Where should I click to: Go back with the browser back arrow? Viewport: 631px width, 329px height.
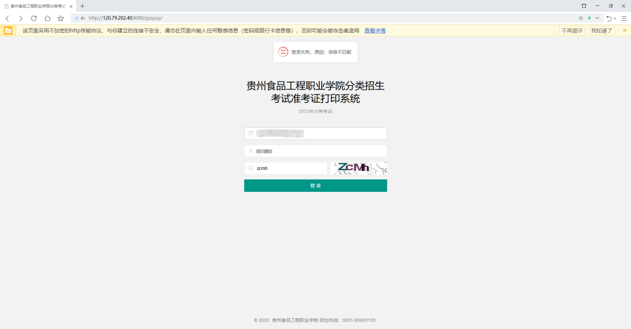7,18
